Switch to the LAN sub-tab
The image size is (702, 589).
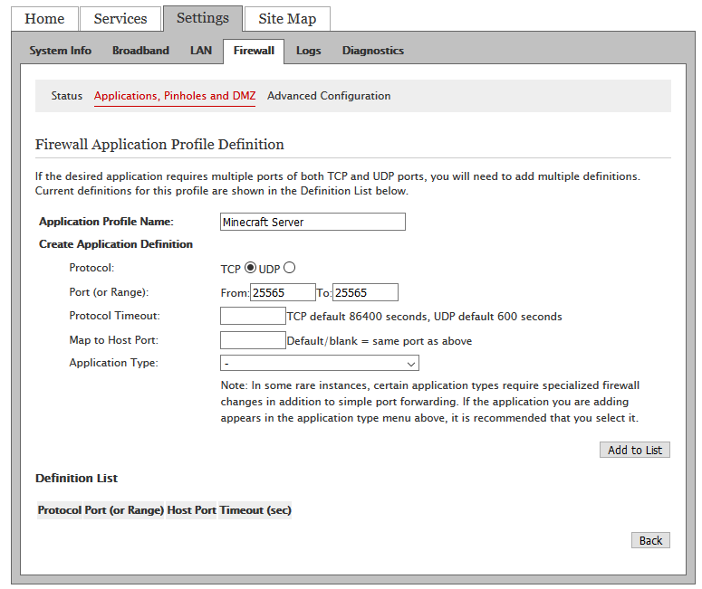click(201, 51)
